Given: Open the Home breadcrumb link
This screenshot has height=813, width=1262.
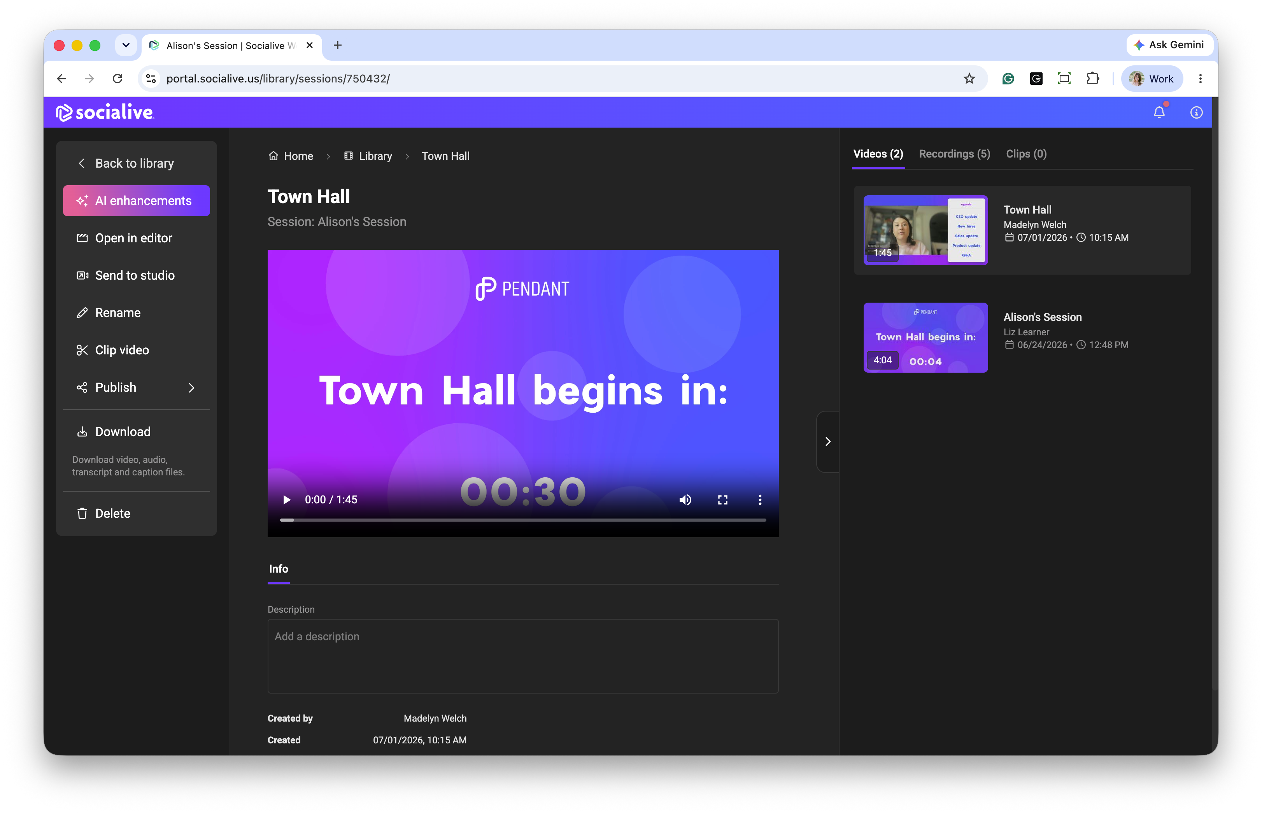Looking at the screenshot, I should 291,156.
